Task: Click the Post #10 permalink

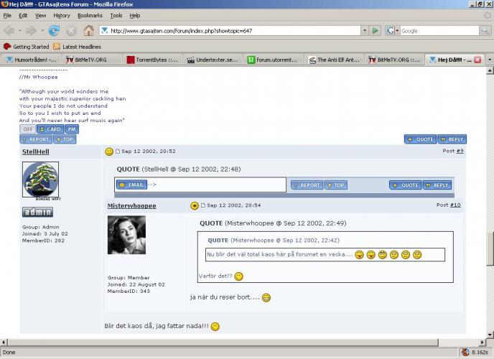Action: point(455,205)
